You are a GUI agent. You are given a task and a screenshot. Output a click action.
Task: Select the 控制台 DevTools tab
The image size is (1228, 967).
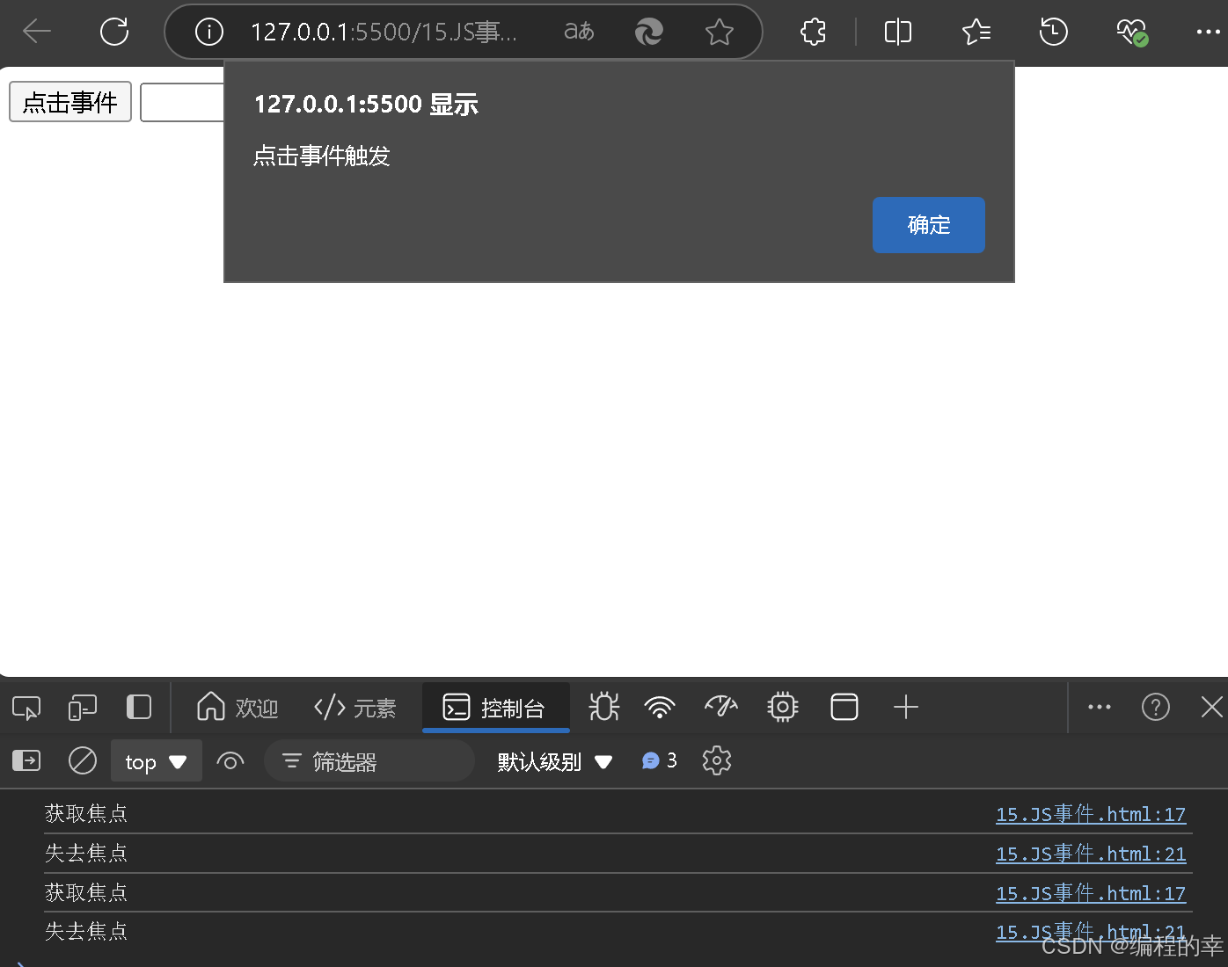coord(495,707)
